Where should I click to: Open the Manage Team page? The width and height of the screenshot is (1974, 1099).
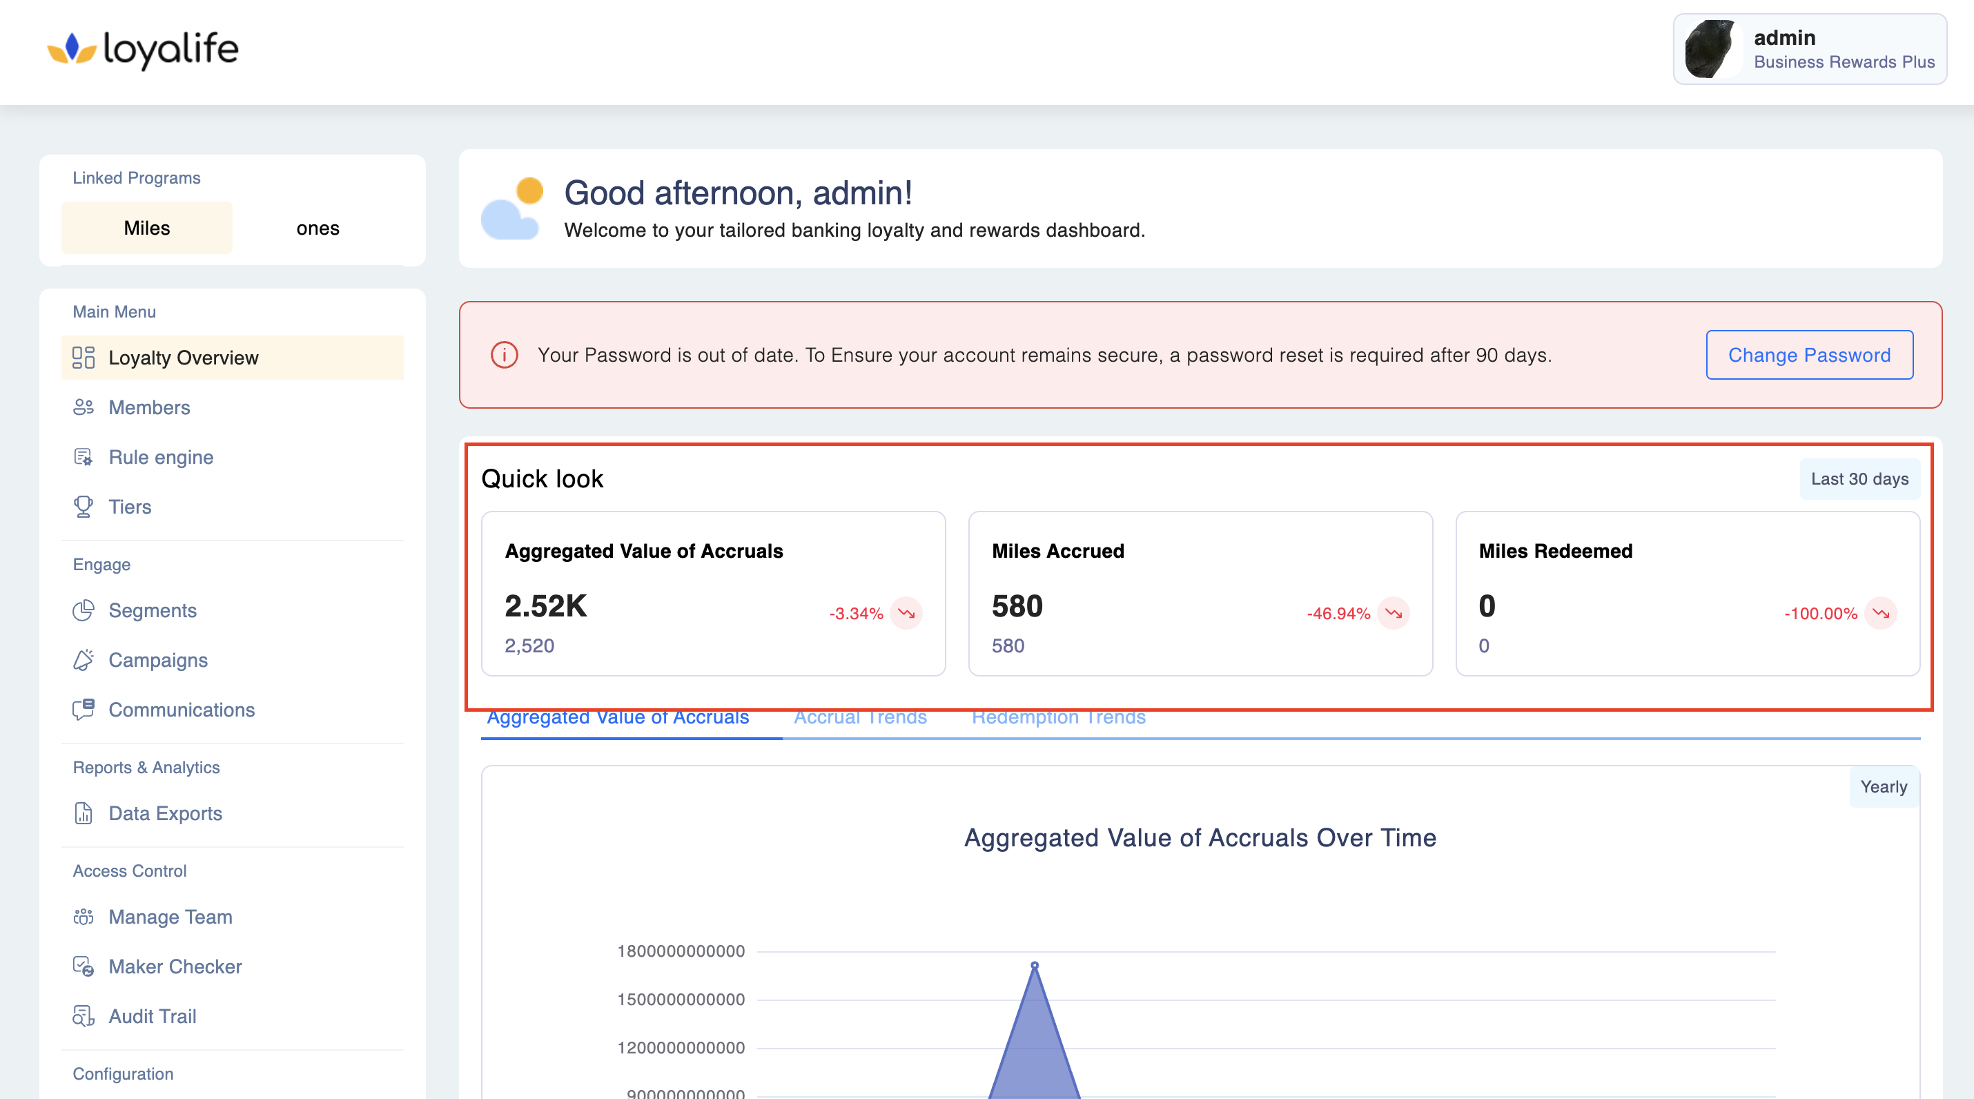tap(170, 917)
